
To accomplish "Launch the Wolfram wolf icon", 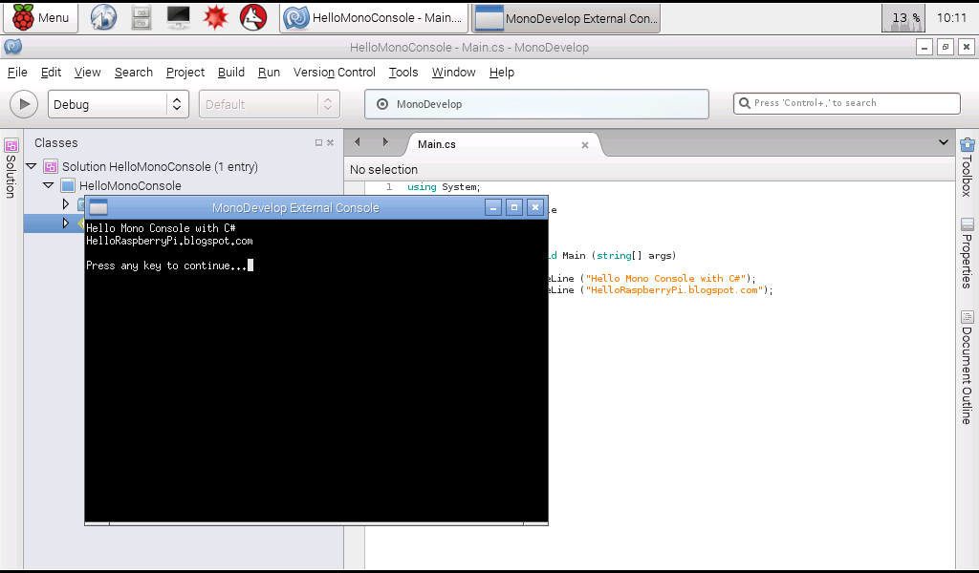I will coord(253,17).
